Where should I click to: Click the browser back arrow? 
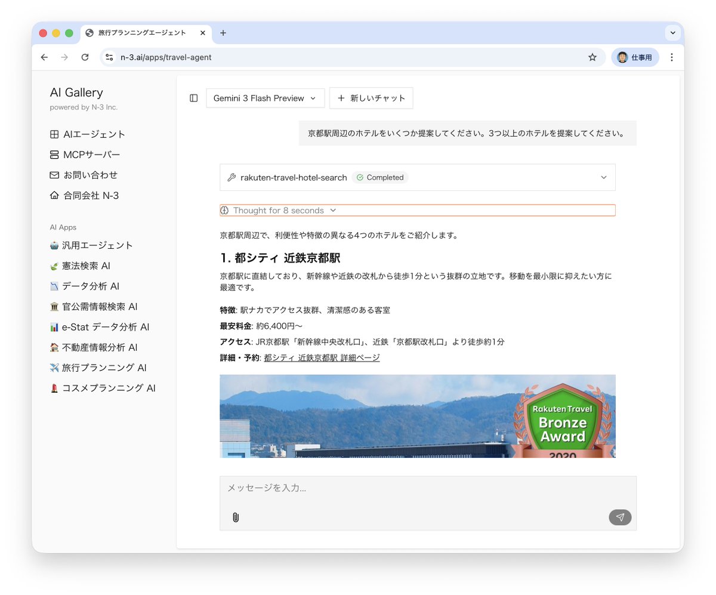pyautogui.click(x=44, y=57)
